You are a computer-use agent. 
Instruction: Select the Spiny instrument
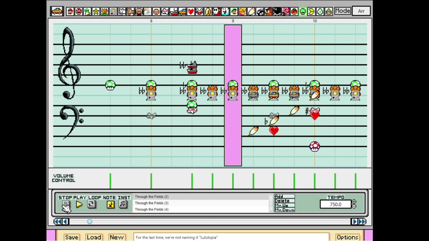[286, 11]
